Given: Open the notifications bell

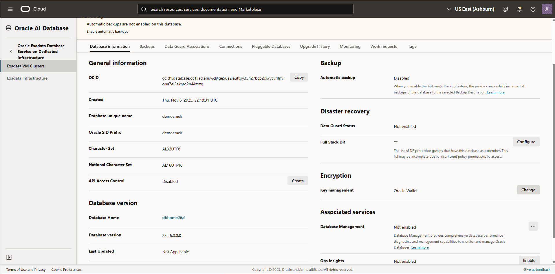Looking at the screenshot, I should (519, 9).
